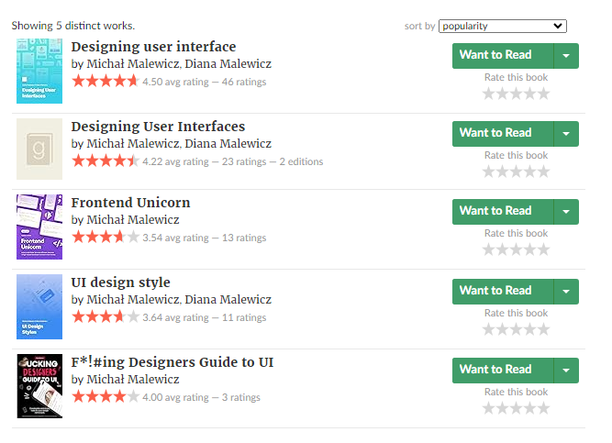Expand shelf dropdown arrow for Frontend Unicorn
Viewport: 612px width, 443px height.
pyautogui.click(x=566, y=212)
